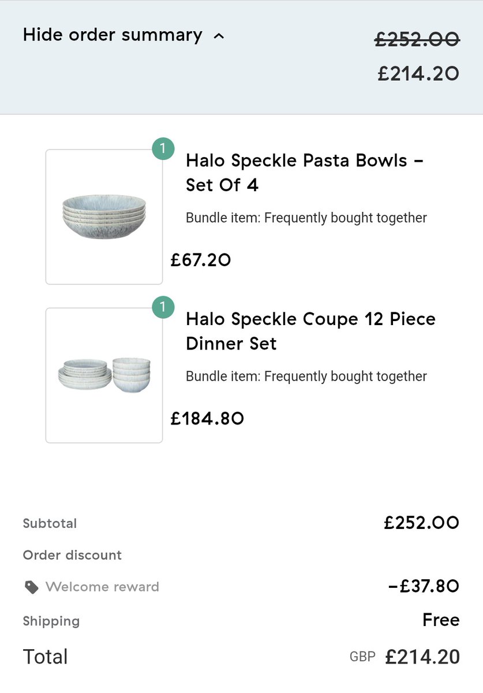The height and width of the screenshot is (693, 483).
Task: Click the Subtotal amount £252.00
Action: 421,523
